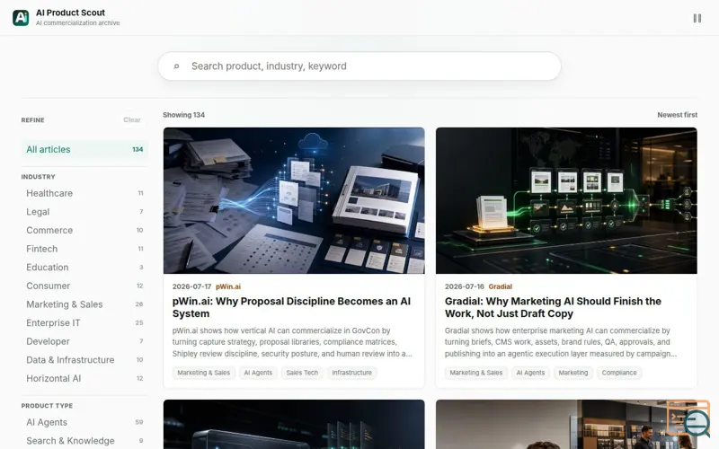
Task: Click the Showing 134 results count
Action: pyautogui.click(x=184, y=115)
